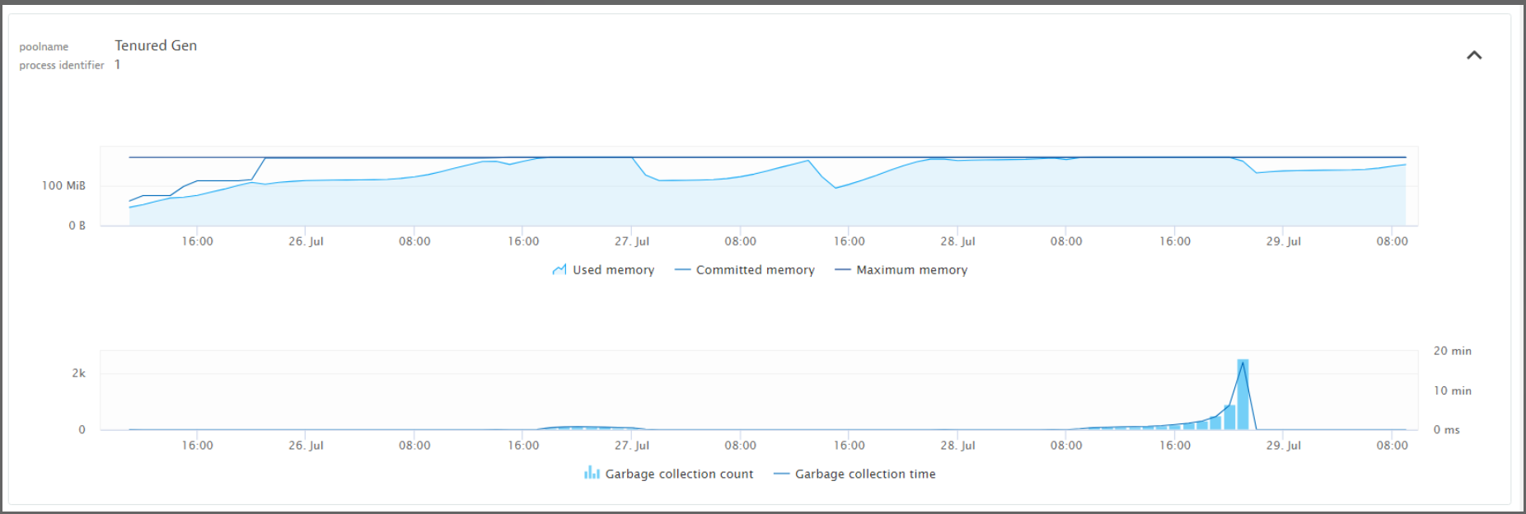The height and width of the screenshot is (514, 1526).
Task: Click the Maximum memory legend text
Action: coord(910,269)
